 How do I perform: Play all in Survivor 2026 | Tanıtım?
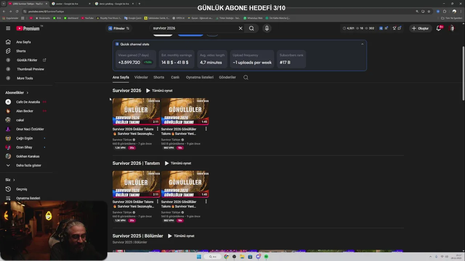(x=178, y=163)
